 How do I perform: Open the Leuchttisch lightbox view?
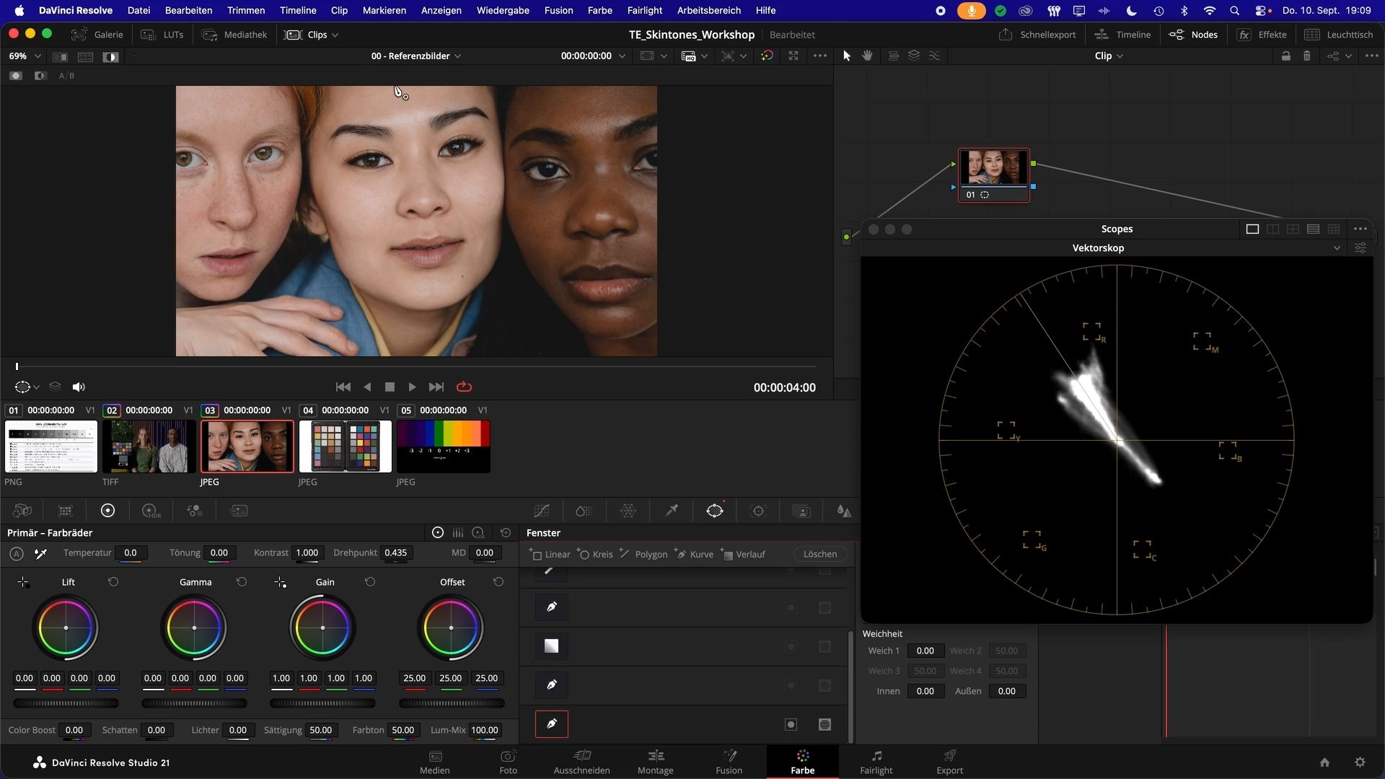pos(1339,35)
